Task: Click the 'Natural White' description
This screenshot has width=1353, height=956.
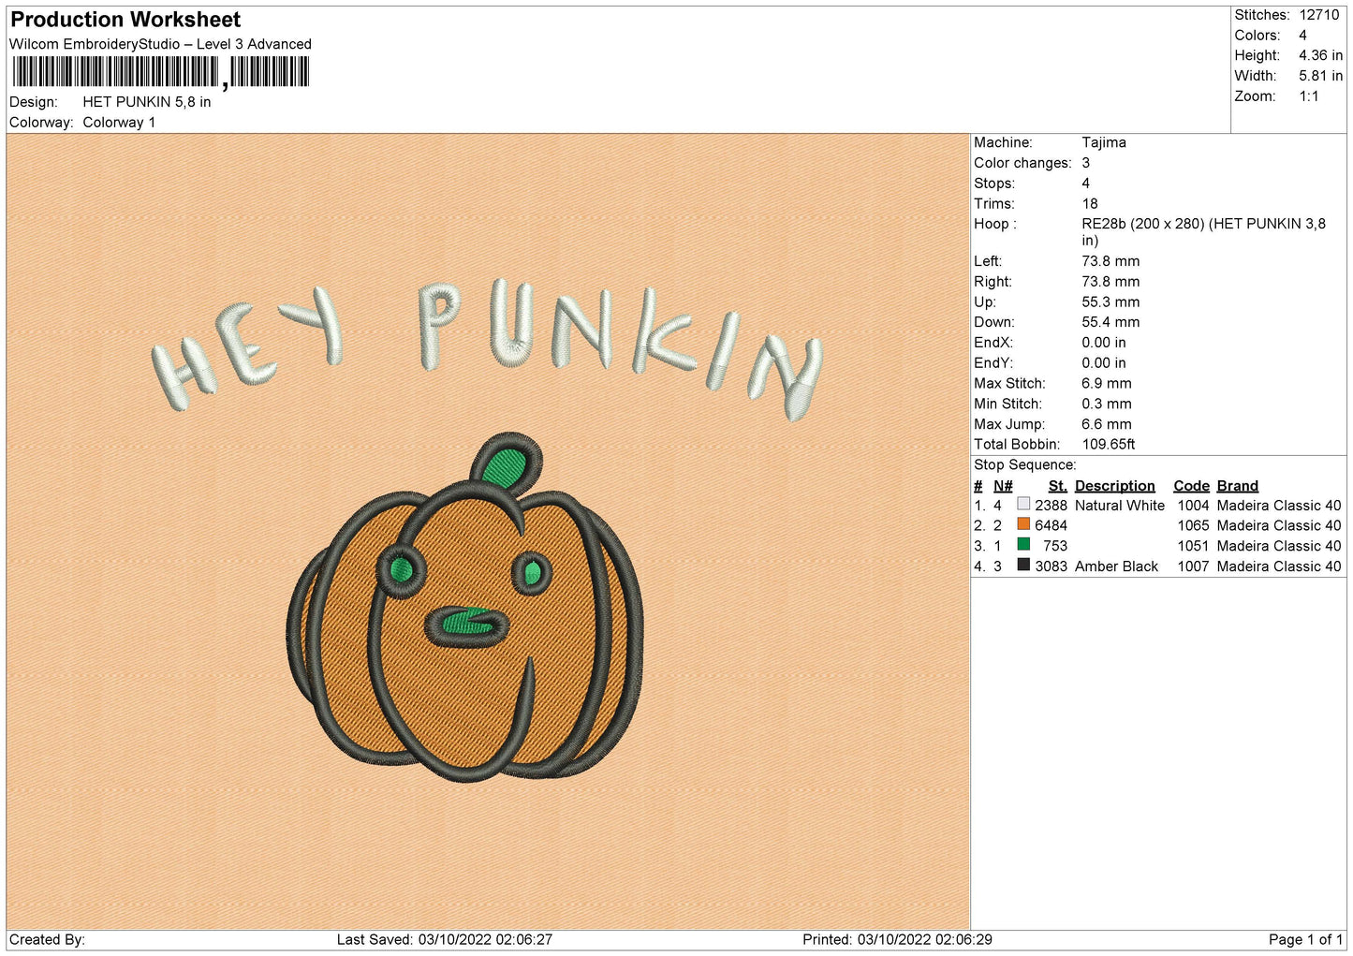Action: coord(1120,506)
